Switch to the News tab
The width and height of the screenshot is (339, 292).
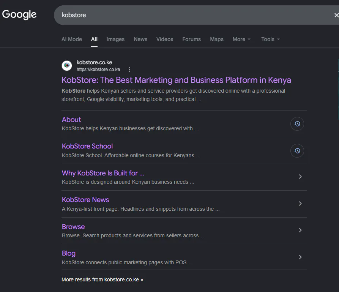[140, 39]
